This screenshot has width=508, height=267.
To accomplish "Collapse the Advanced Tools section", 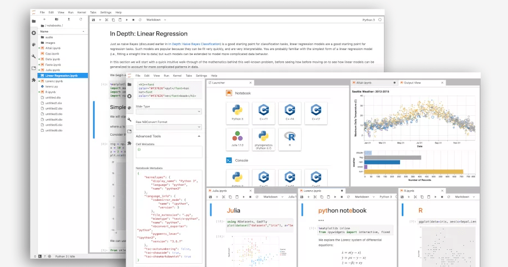I will [169, 136].
